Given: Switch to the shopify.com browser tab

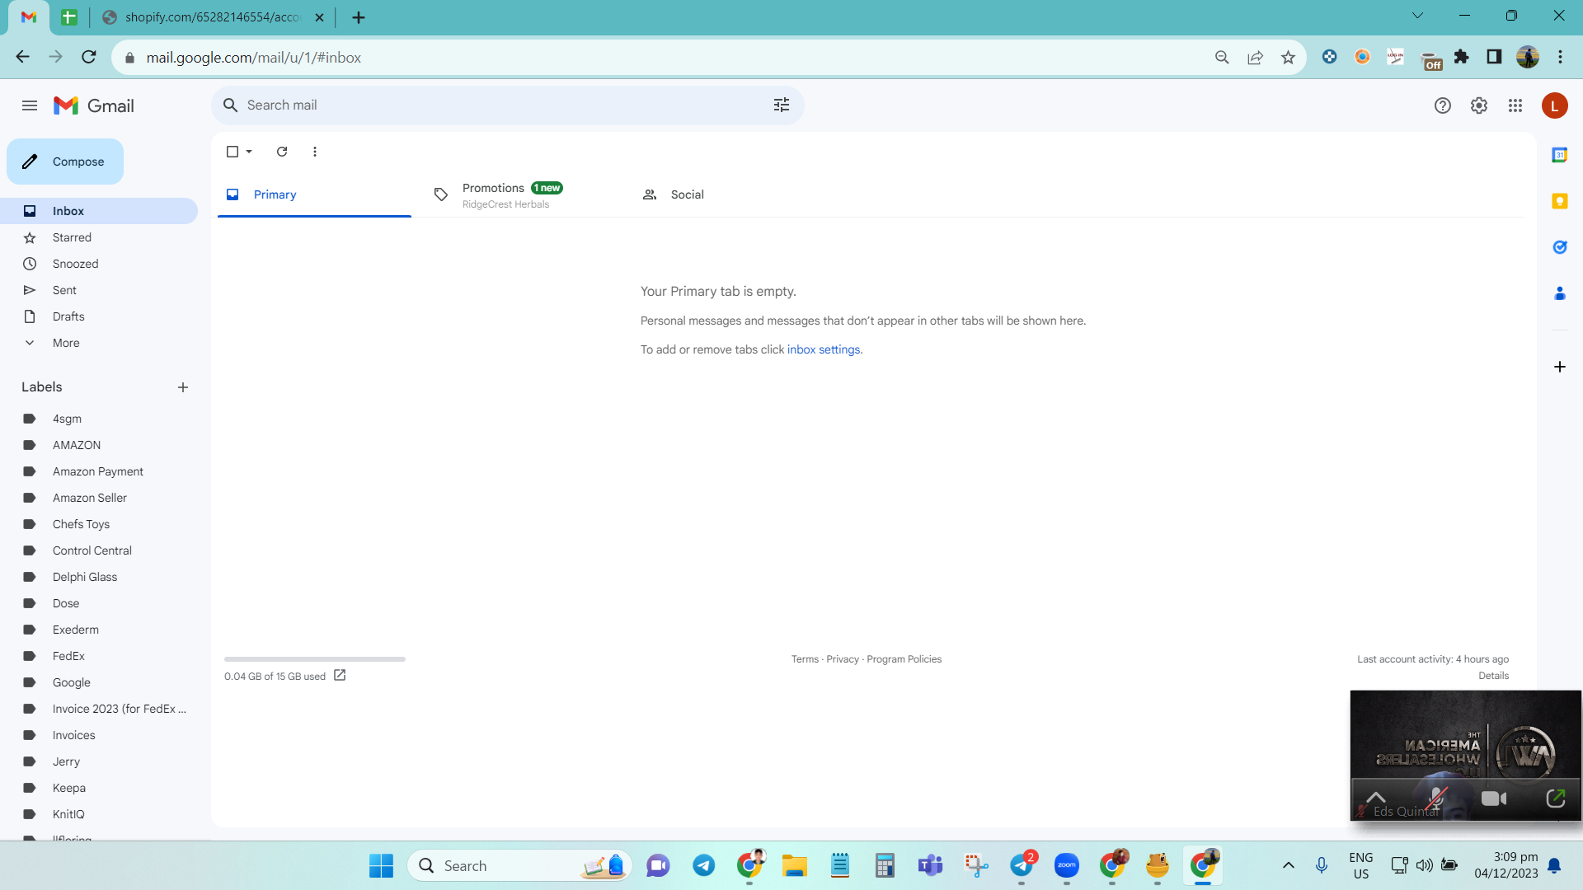Looking at the screenshot, I should point(213,17).
